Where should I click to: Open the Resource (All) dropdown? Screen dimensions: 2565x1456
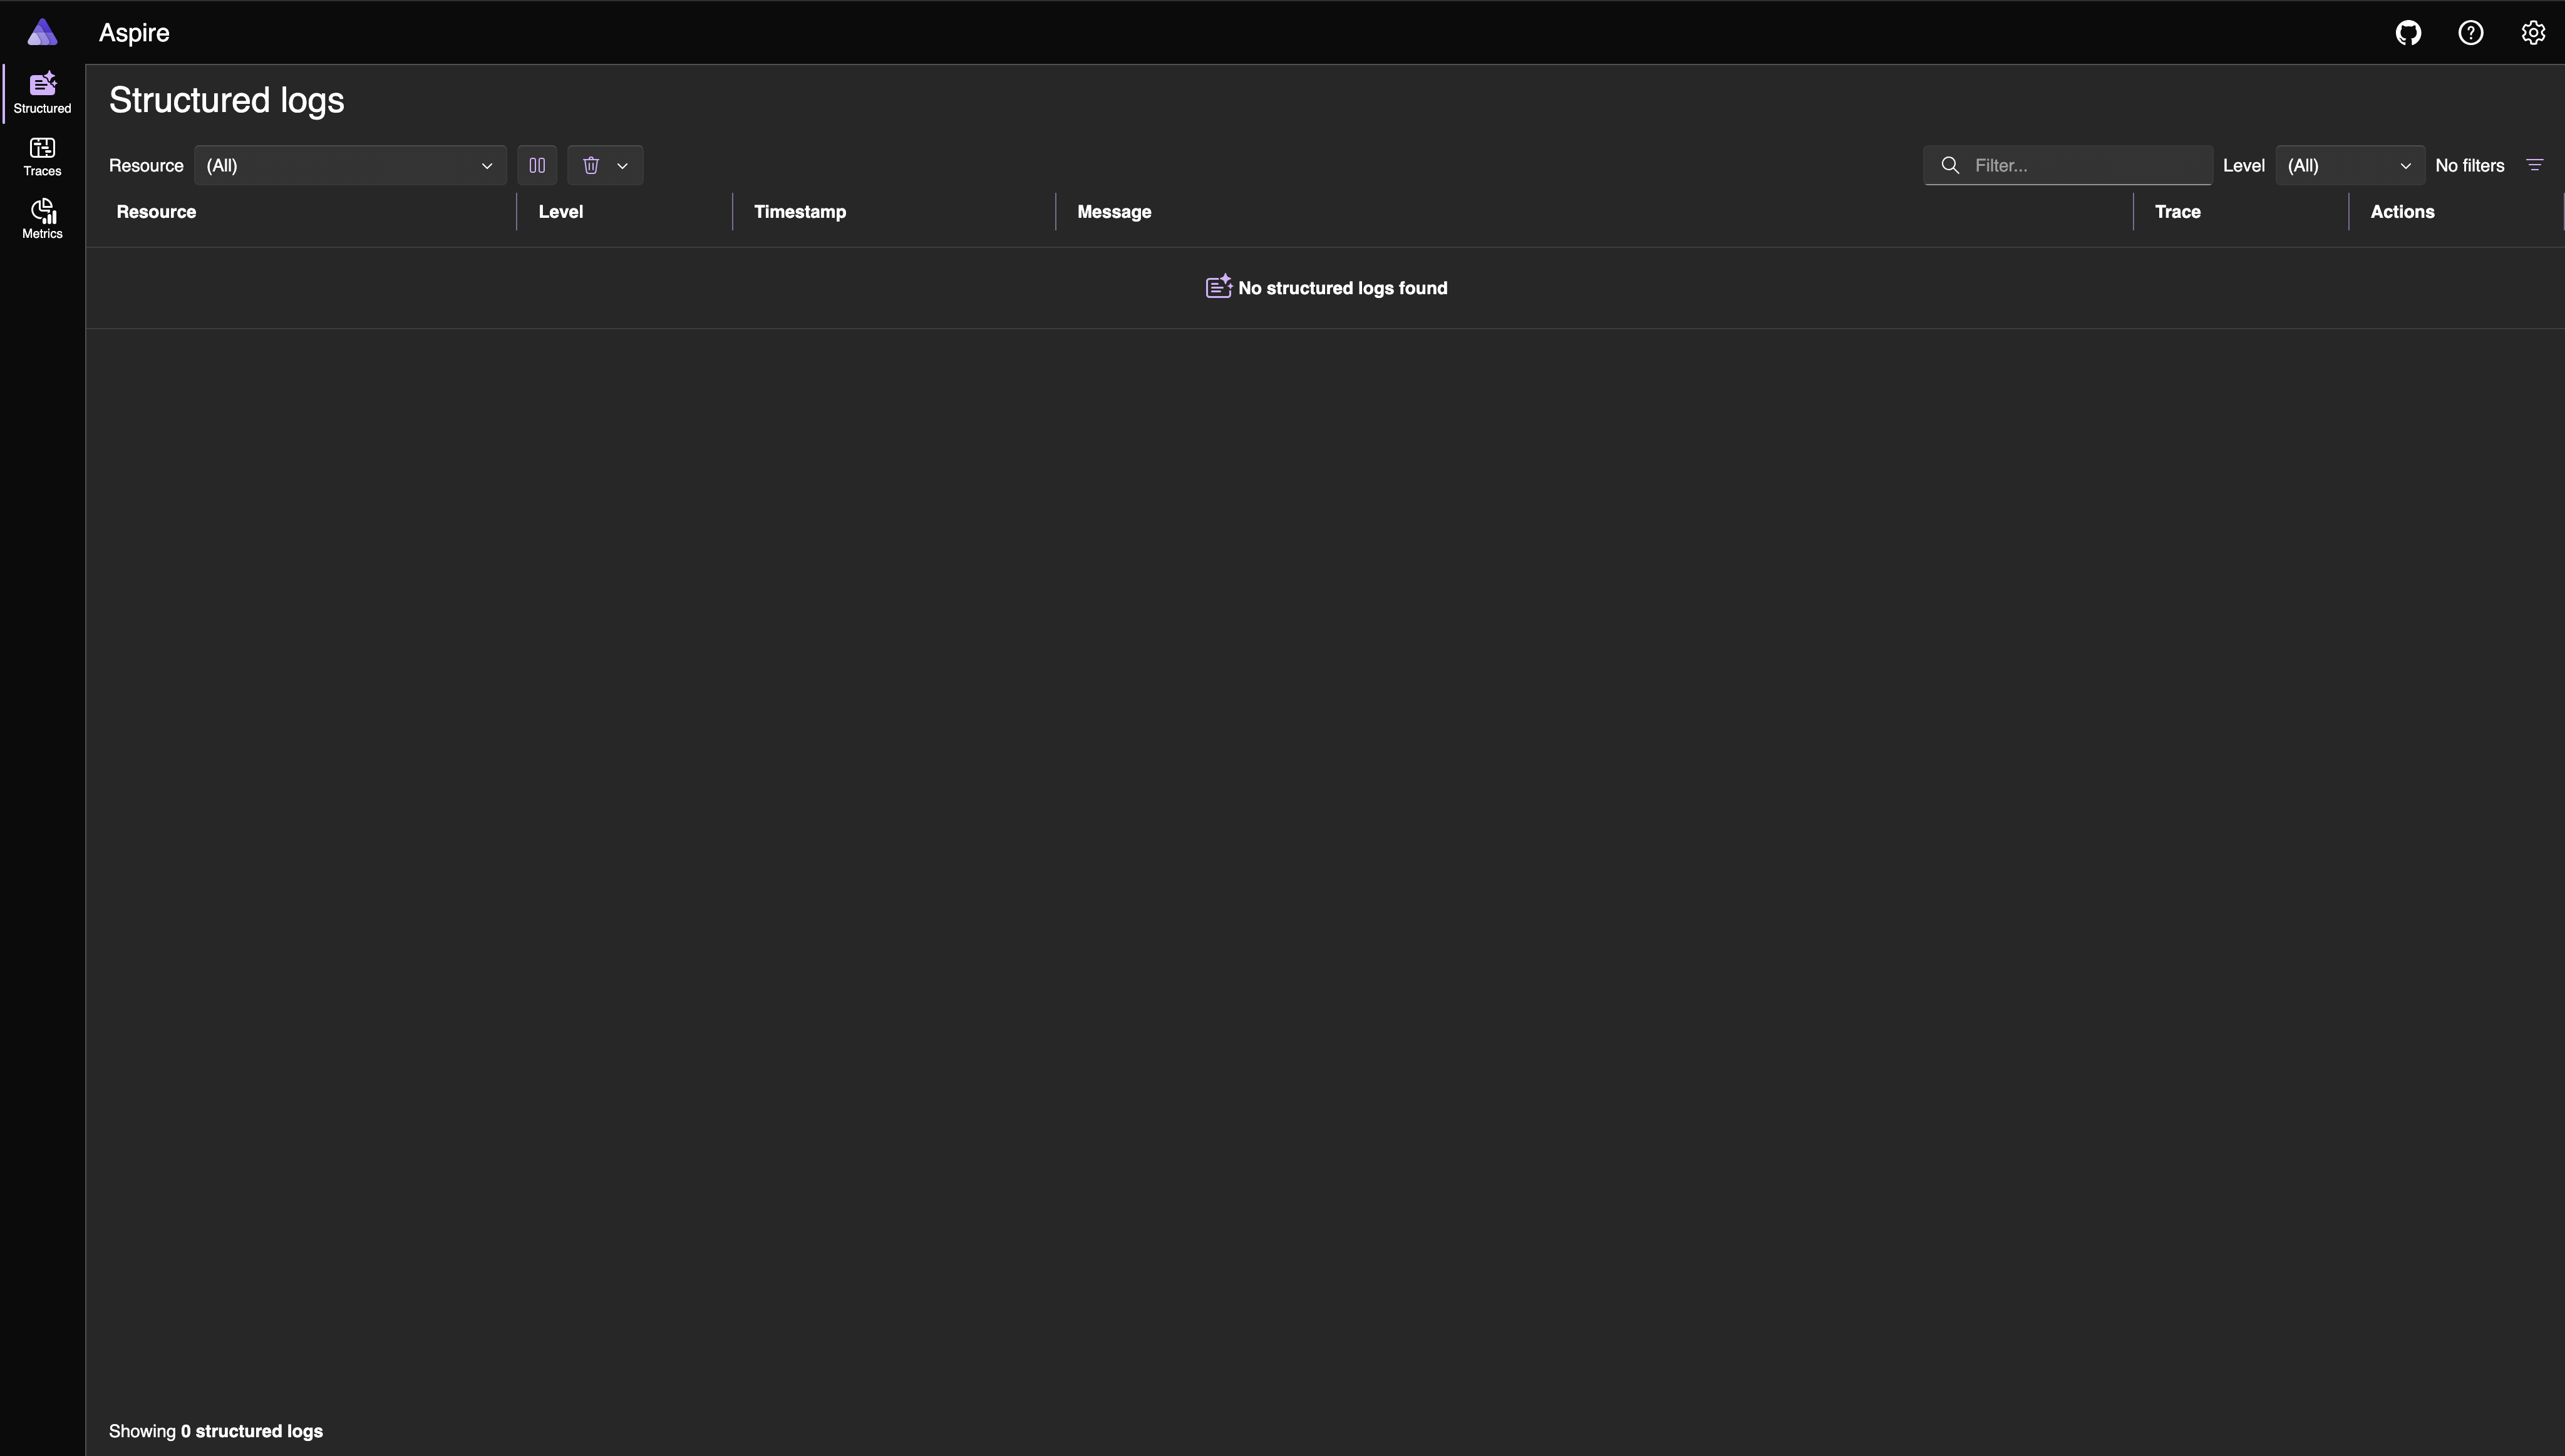pyautogui.click(x=349, y=165)
